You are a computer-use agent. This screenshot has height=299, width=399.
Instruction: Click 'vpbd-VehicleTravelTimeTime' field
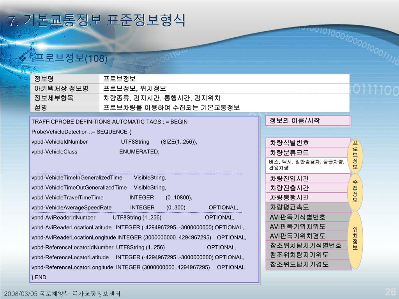pyautogui.click(x=67, y=197)
